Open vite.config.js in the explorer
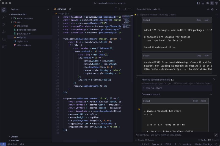The image size is (220, 146). coord(24,45)
